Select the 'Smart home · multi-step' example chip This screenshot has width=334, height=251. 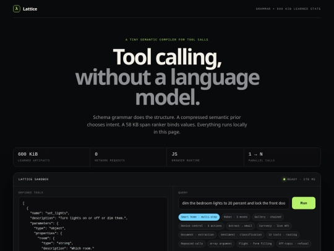[199, 217]
